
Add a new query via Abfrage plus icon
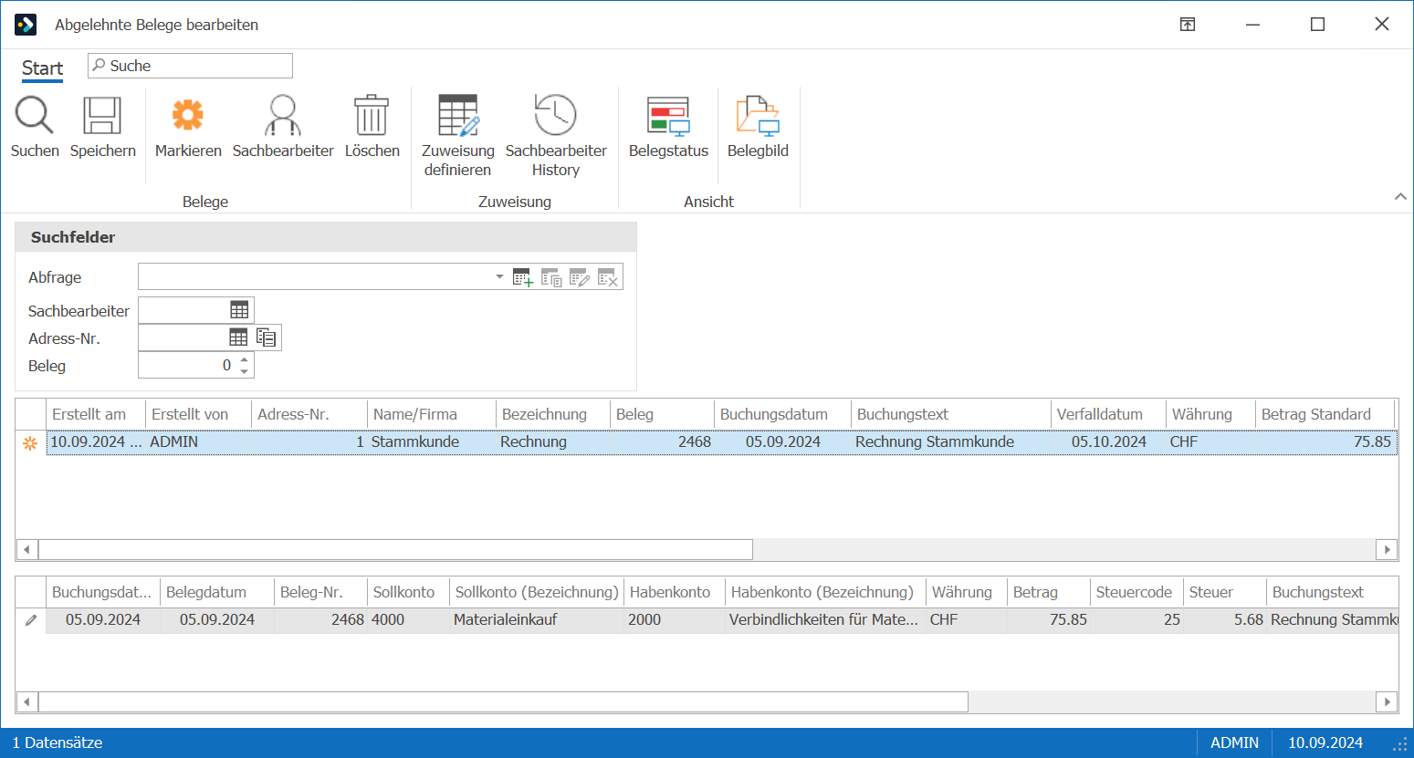(x=523, y=277)
